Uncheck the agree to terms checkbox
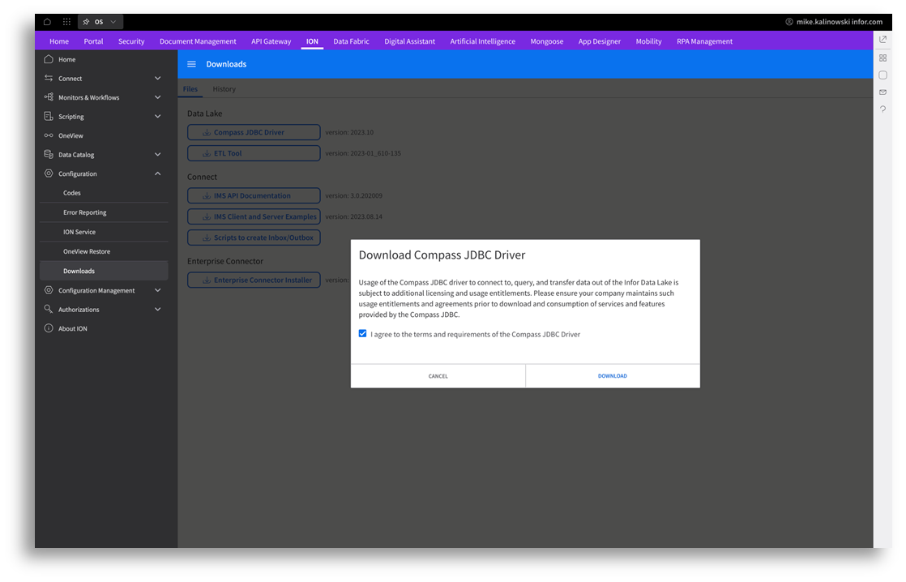 [362, 333]
